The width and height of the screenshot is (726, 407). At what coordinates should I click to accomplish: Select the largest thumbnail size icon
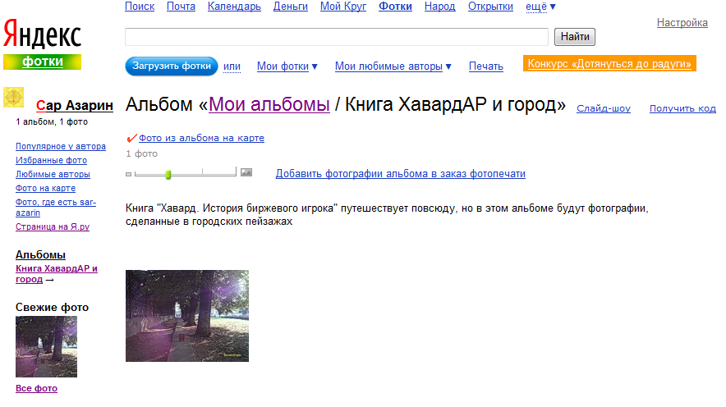click(246, 172)
